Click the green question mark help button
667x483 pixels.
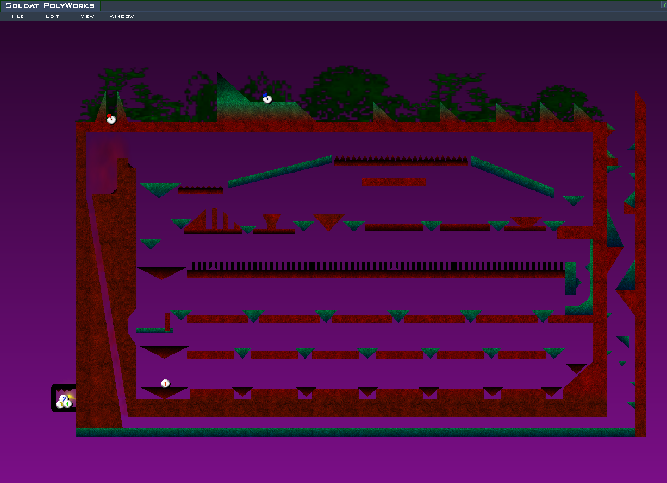click(664, 5)
